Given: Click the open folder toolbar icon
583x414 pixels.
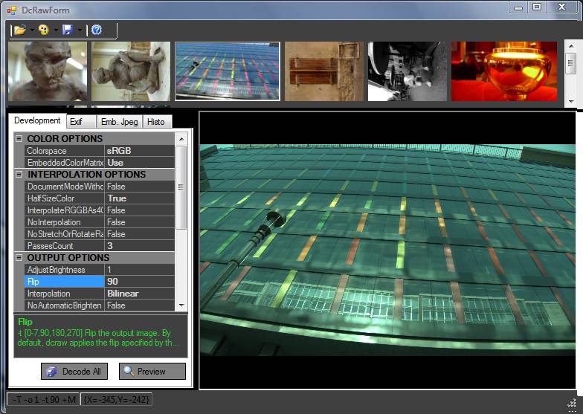Looking at the screenshot, I should tap(20, 30).
